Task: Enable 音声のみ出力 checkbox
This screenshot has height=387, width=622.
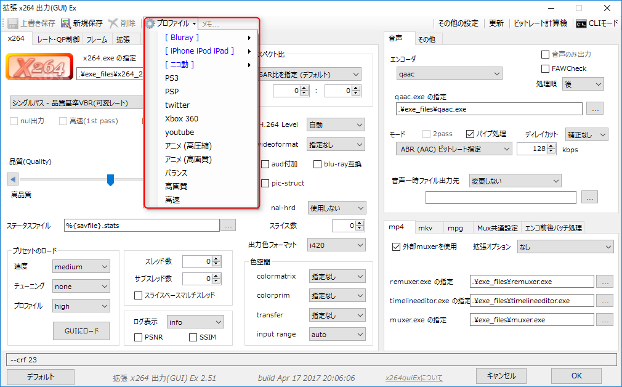Action: [x=546, y=54]
